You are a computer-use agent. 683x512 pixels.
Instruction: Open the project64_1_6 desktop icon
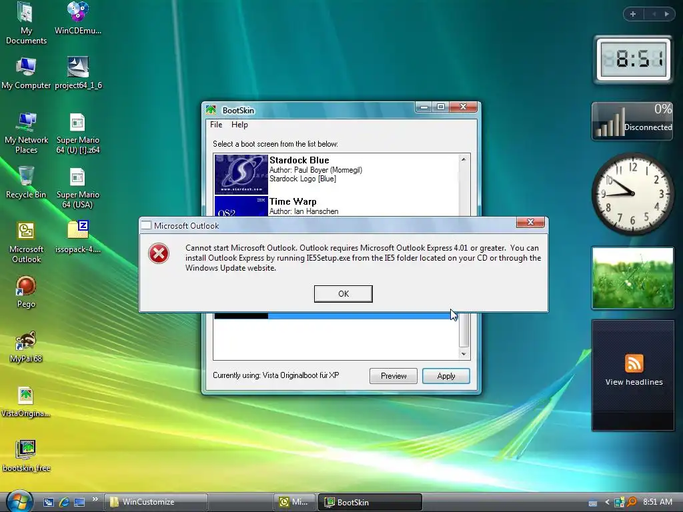pos(78,73)
